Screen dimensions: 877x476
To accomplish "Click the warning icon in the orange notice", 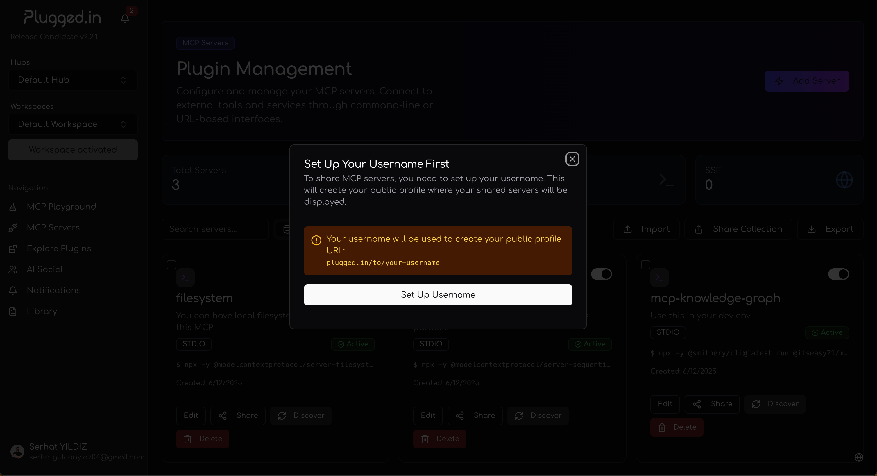I will pos(316,240).
